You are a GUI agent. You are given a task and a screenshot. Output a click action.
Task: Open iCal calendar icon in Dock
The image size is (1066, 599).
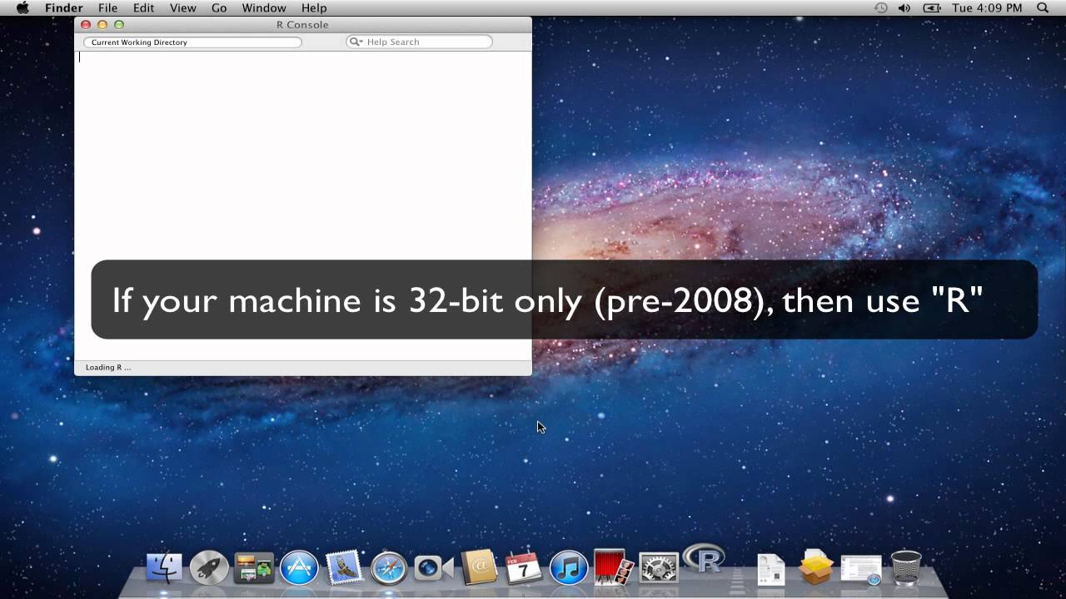pyautogui.click(x=524, y=567)
